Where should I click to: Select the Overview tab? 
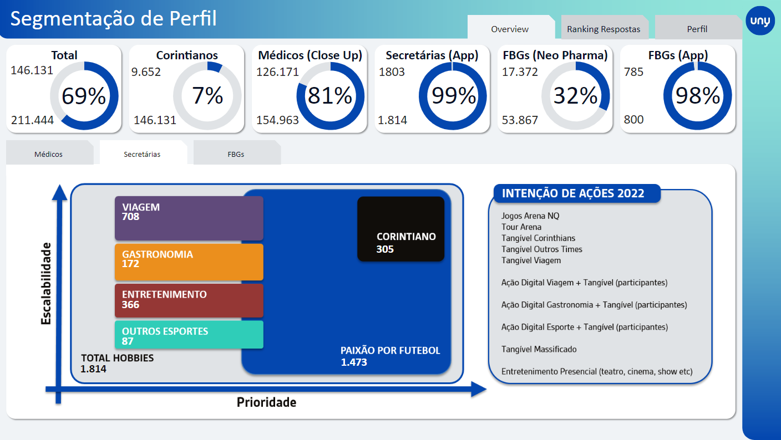click(x=510, y=29)
